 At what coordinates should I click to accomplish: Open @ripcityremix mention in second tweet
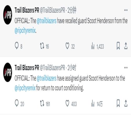click(x=25, y=88)
